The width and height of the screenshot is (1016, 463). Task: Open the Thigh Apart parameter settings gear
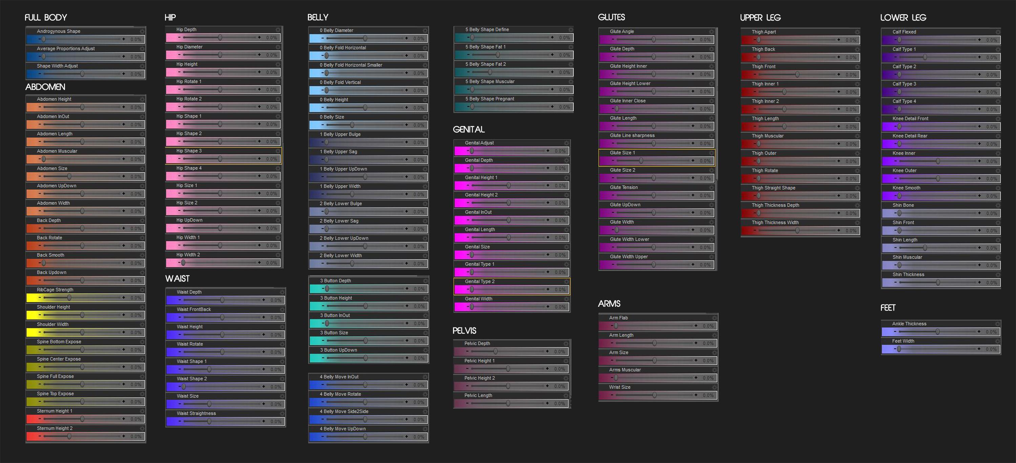[x=858, y=32]
